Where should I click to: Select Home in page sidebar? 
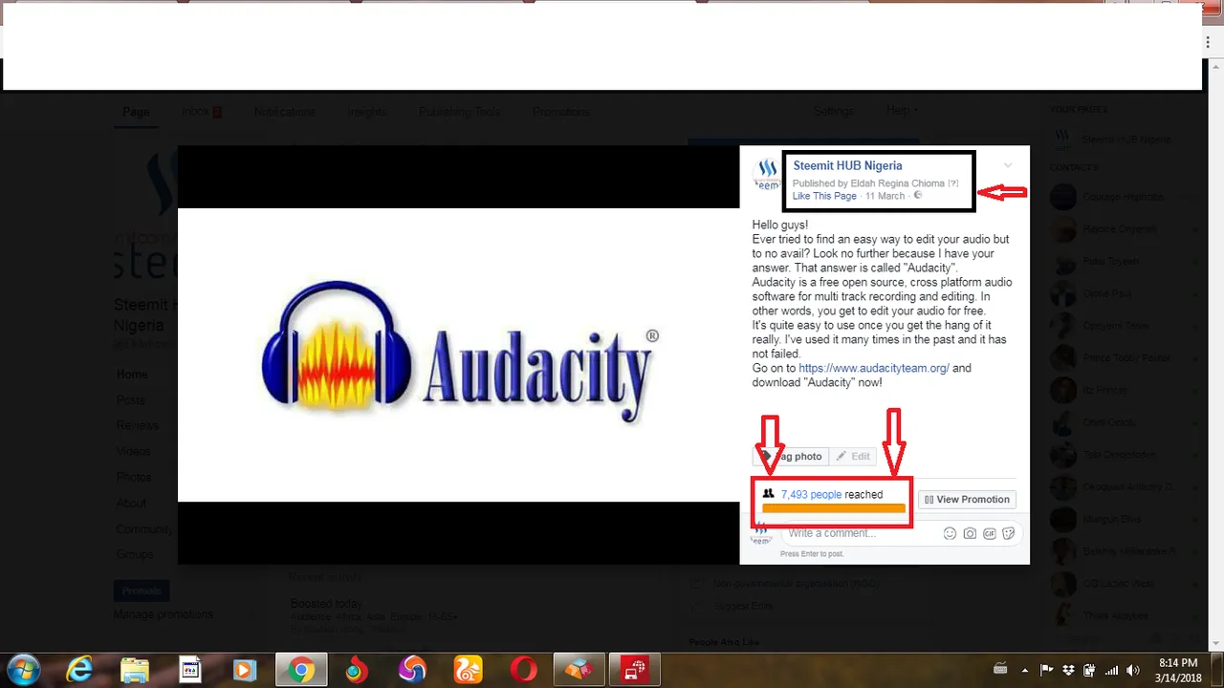[x=132, y=375]
